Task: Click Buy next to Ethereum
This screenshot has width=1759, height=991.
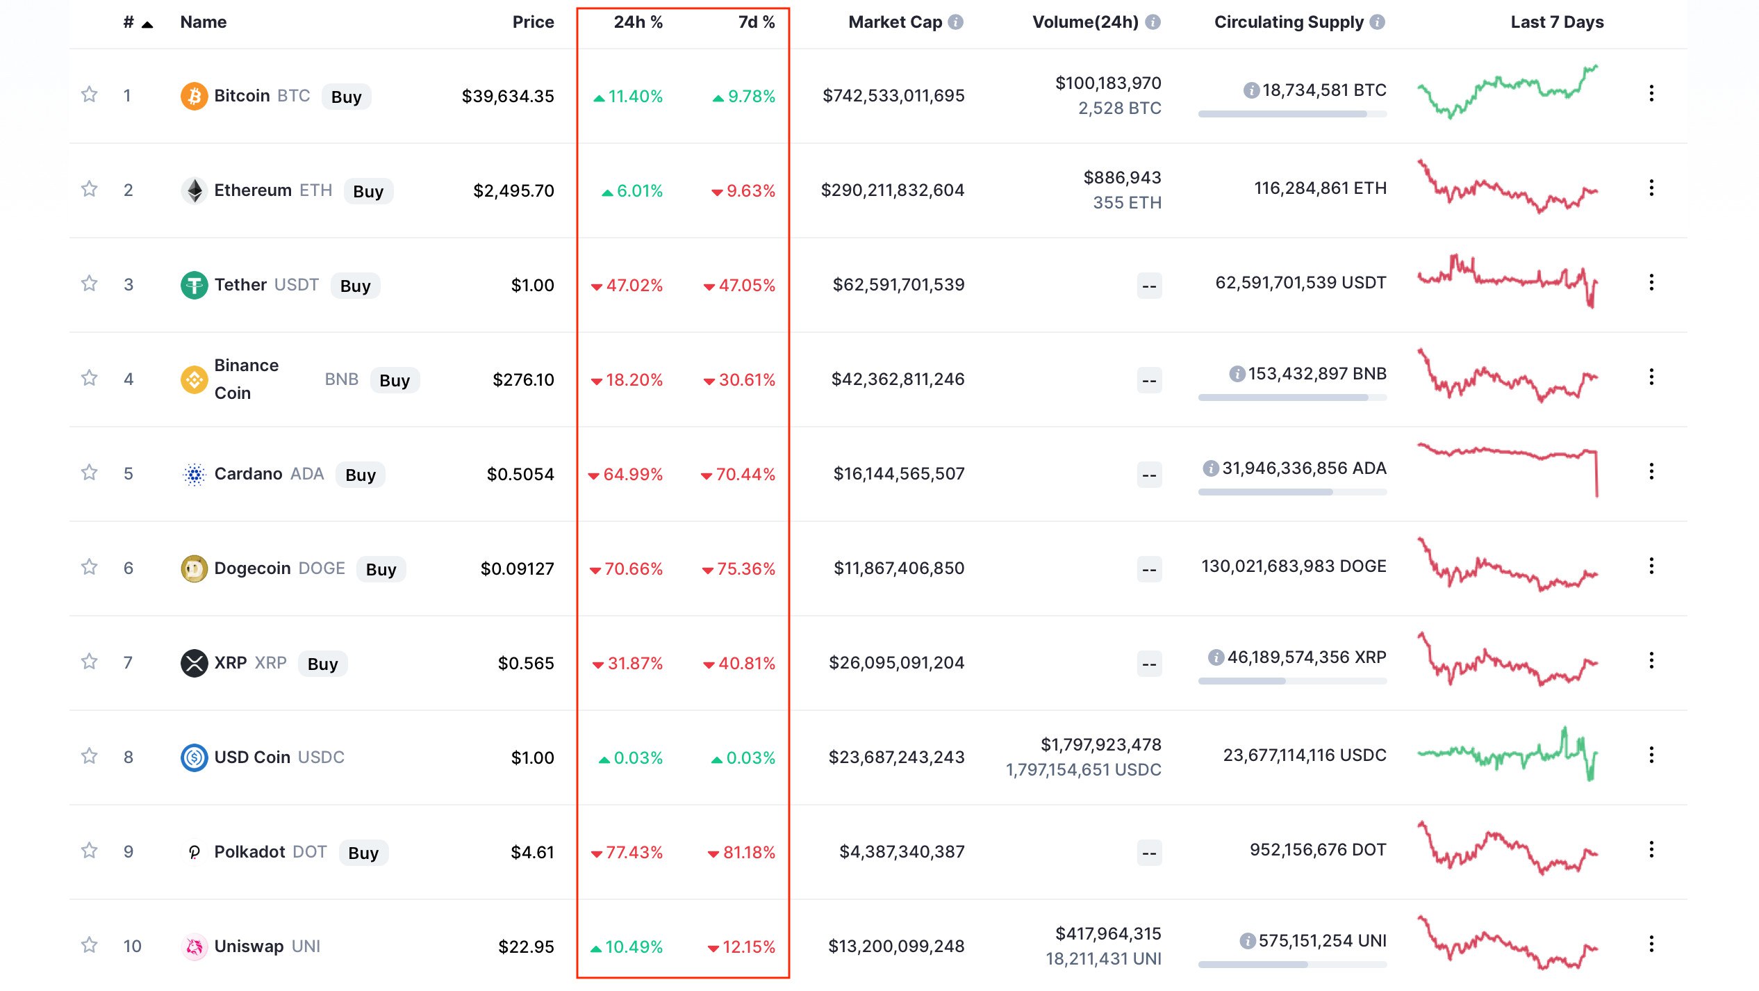Action: tap(368, 191)
